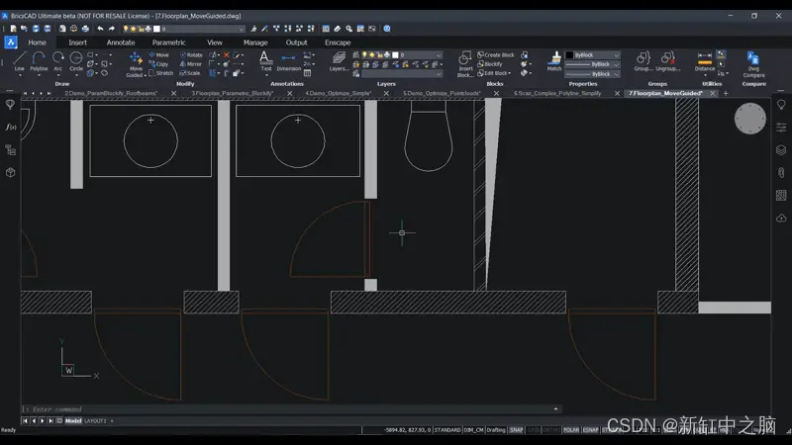Click the Undo arrow in quick access toolbar
The width and height of the screenshot is (792, 445).
click(100, 29)
